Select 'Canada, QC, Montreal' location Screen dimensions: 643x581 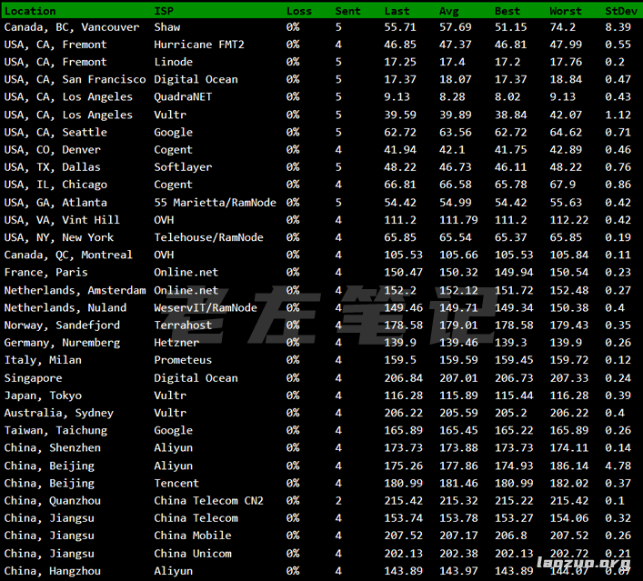click(68, 255)
